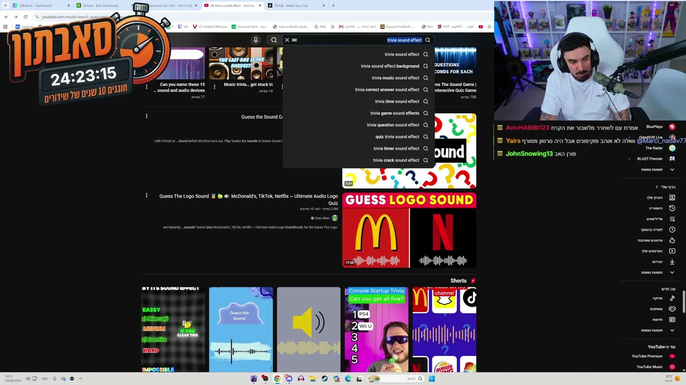The image size is (686, 385).
Task: Reload the page with the browser refresh icon
Action: (25, 17)
